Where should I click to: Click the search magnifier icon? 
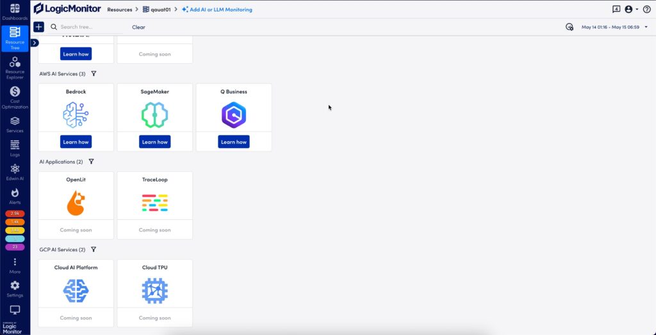54,27
